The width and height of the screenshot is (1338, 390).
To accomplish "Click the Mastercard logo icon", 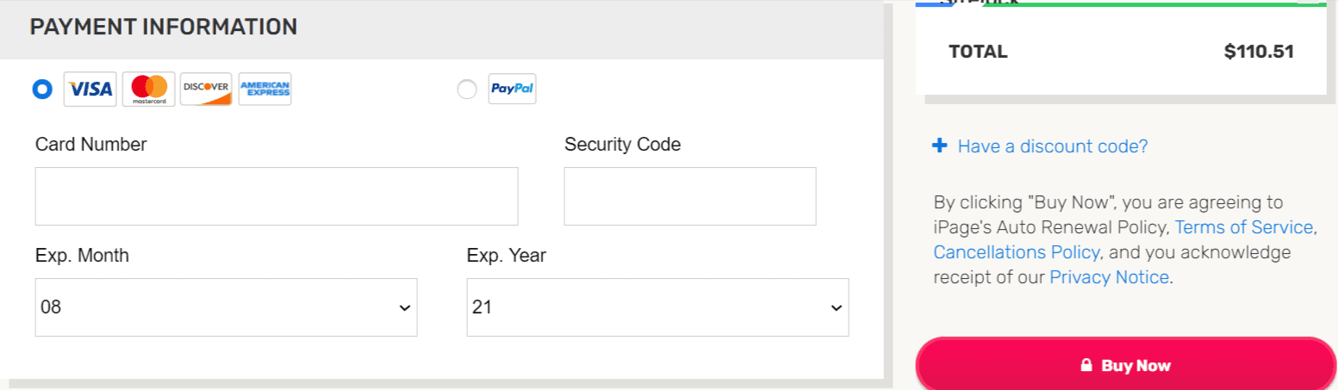I will [149, 89].
